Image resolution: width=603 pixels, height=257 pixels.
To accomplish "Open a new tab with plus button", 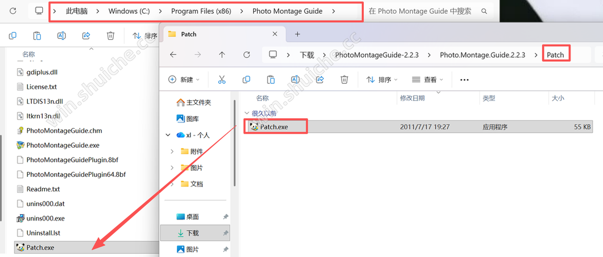I will point(297,34).
